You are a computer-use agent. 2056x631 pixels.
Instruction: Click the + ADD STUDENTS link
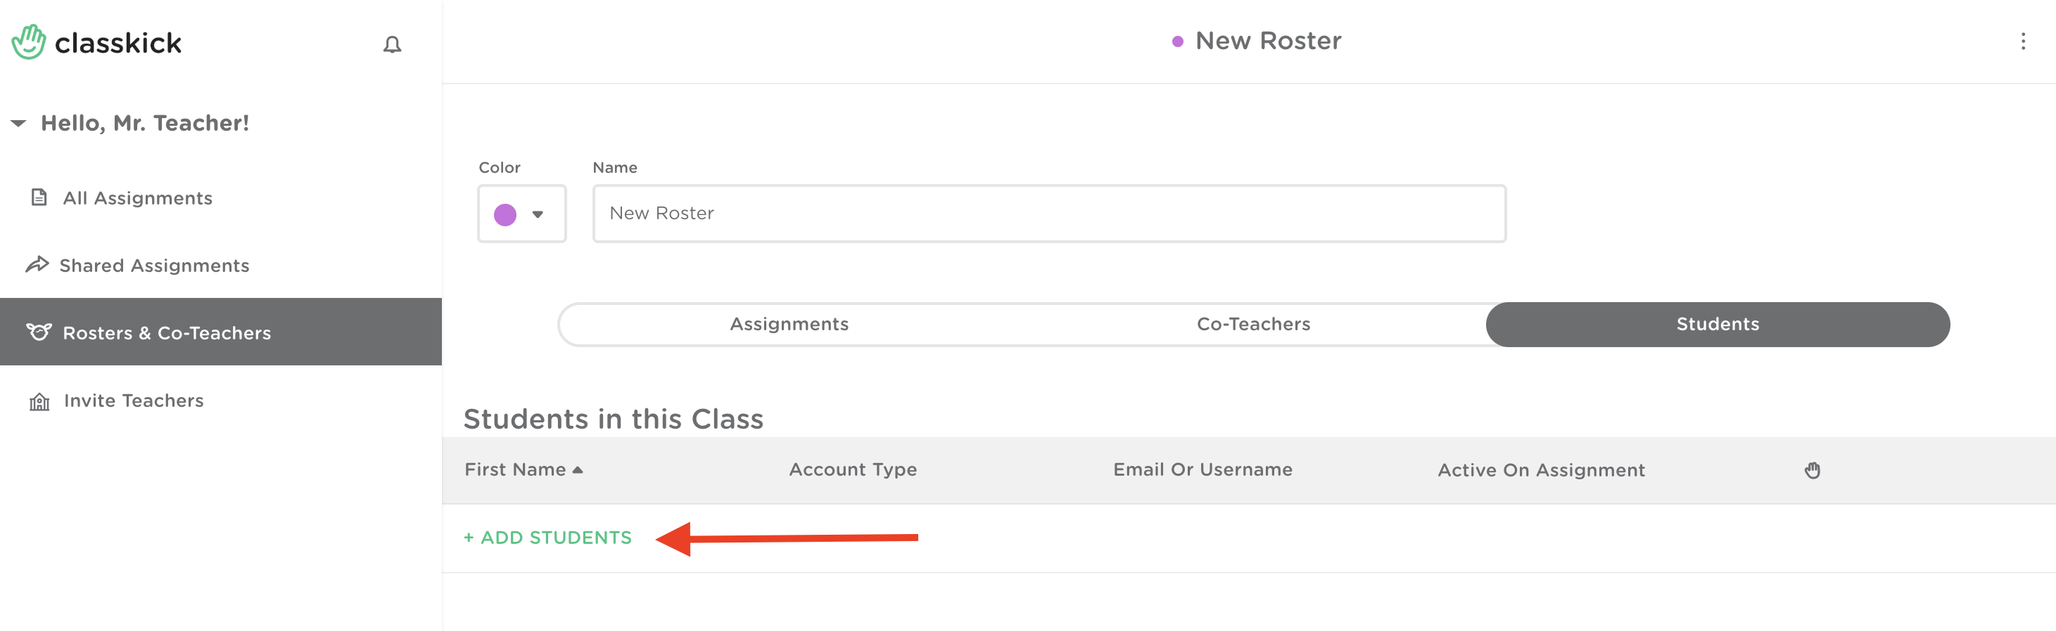(x=547, y=538)
